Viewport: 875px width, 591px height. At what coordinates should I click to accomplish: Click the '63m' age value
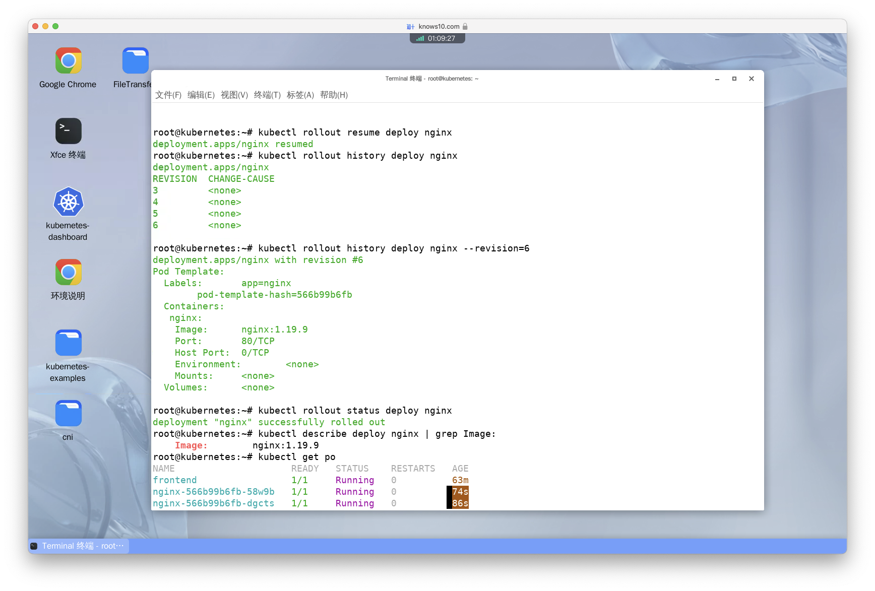pos(460,480)
